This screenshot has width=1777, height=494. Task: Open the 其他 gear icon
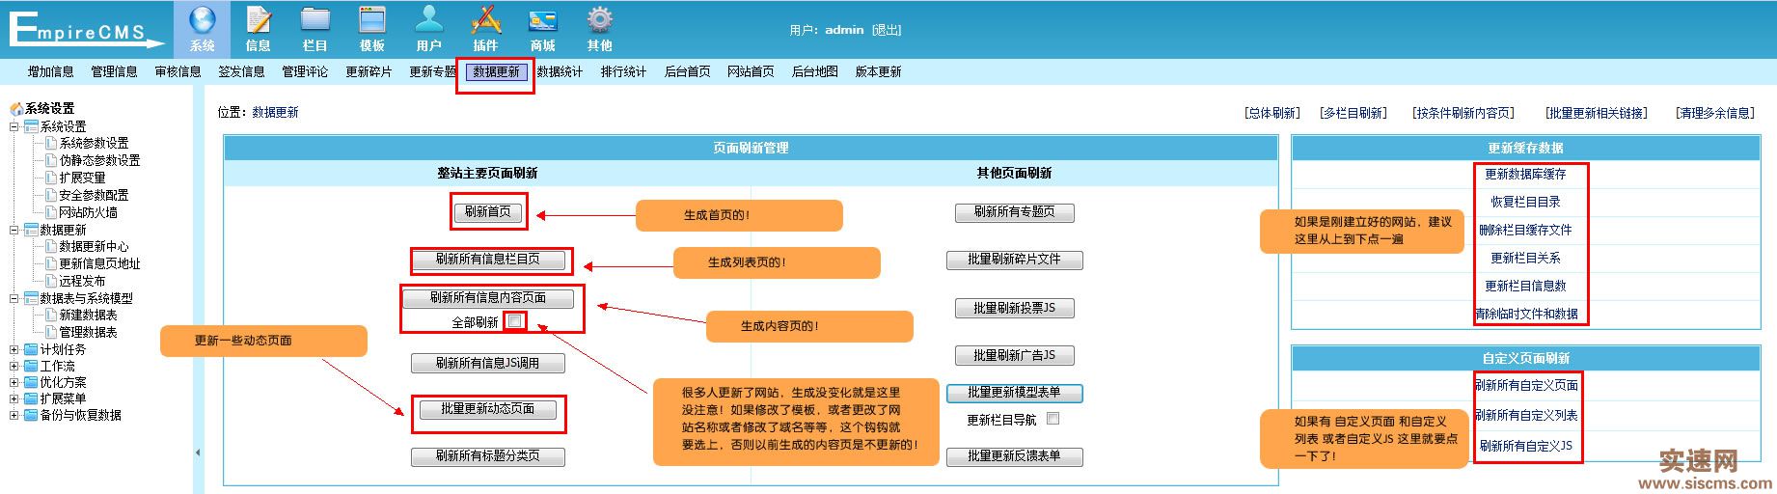click(x=599, y=20)
